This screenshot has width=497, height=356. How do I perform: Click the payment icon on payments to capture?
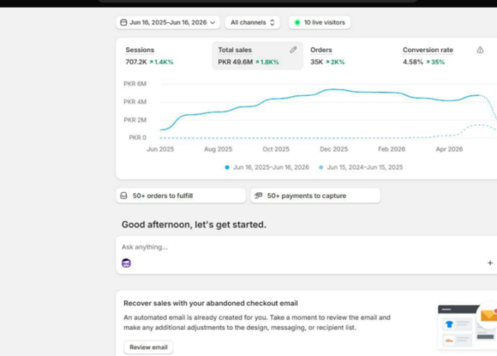pos(258,196)
